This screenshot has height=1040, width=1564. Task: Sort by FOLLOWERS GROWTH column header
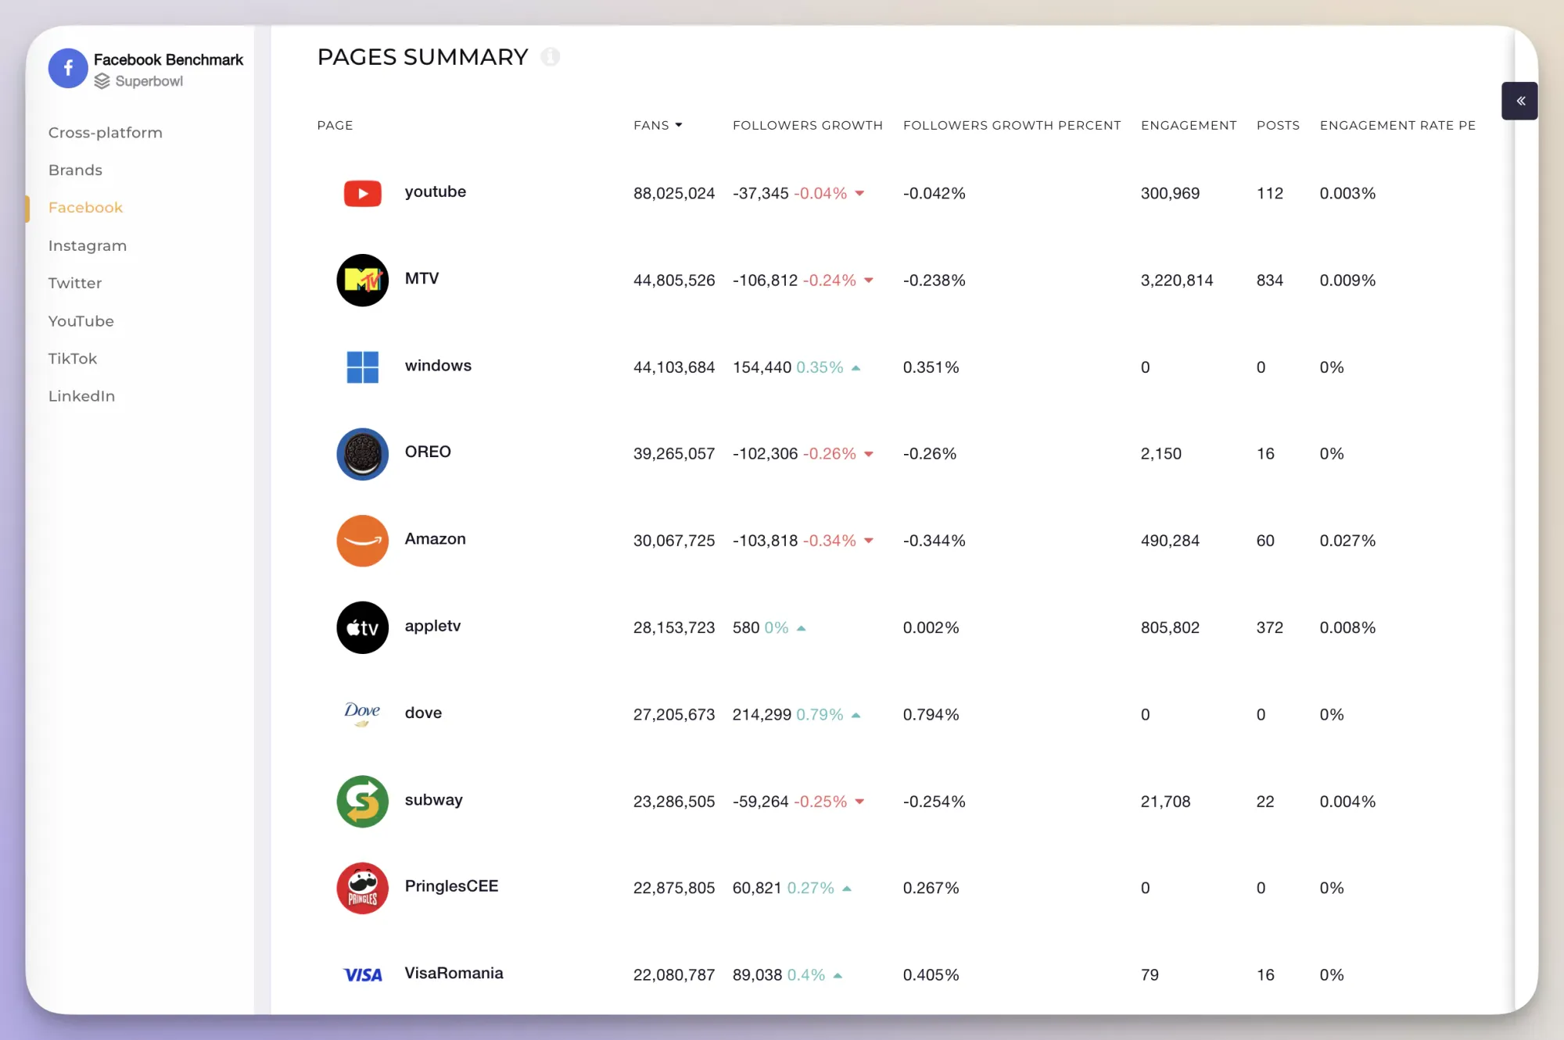click(808, 125)
